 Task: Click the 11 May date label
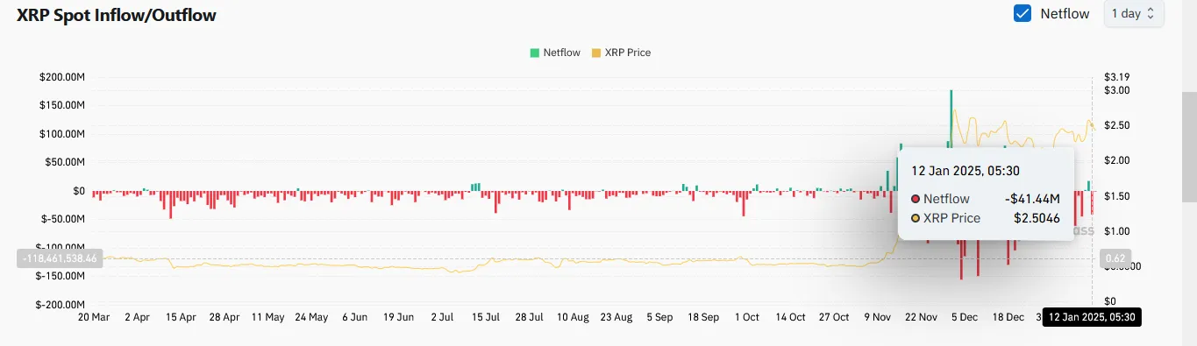(x=267, y=317)
